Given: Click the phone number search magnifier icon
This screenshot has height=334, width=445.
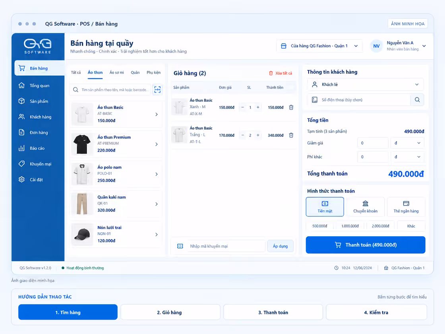Looking at the screenshot, I should click(x=417, y=100).
